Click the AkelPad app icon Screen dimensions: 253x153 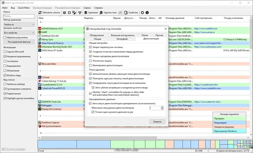click(40, 36)
